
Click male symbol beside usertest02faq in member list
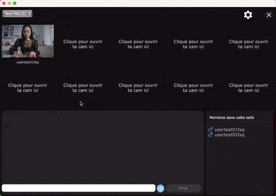(211, 134)
